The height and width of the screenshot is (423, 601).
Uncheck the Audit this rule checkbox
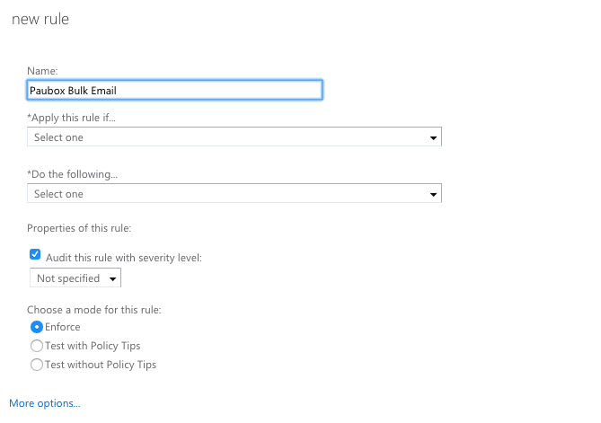tap(36, 255)
